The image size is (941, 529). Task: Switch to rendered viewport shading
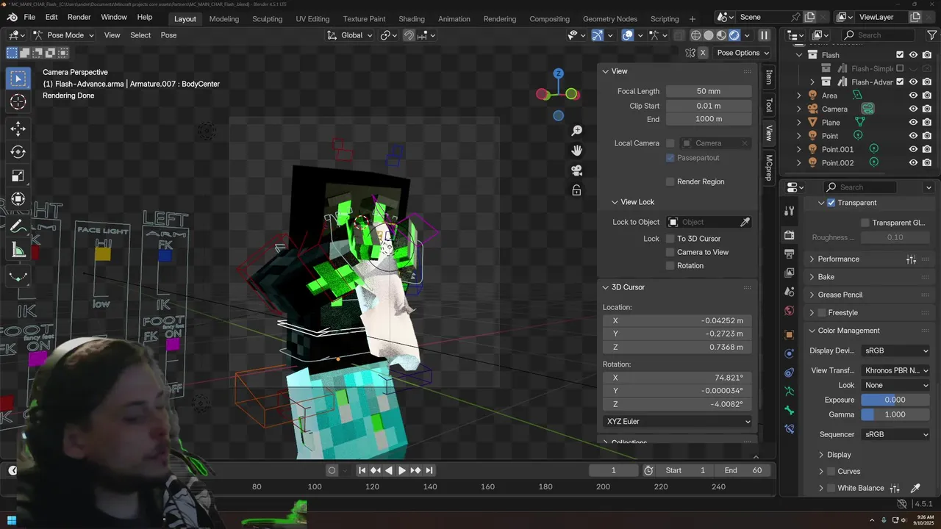[x=734, y=35]
